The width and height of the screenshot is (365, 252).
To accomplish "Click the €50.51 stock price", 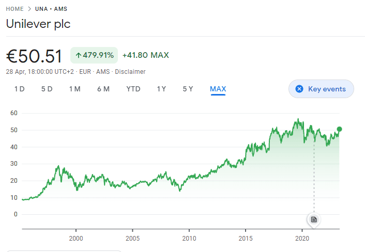I will coord(34,56).
